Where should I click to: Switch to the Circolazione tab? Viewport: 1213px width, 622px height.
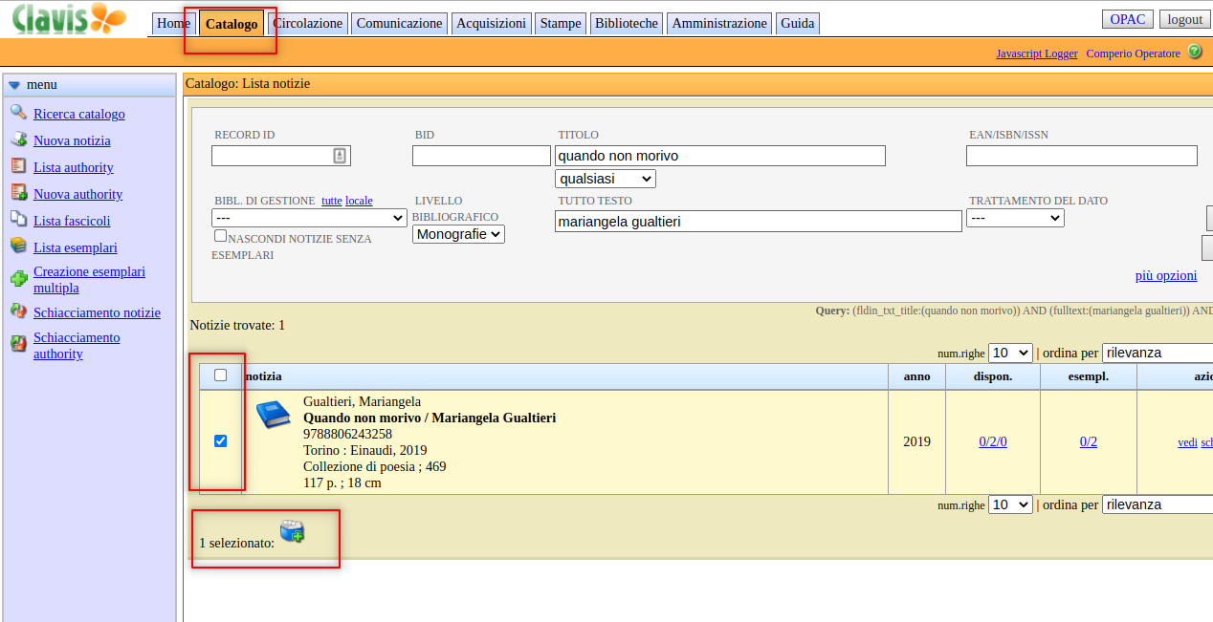click(307, 23)
